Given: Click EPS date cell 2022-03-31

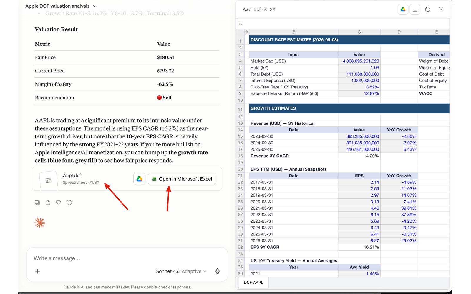Looking at the screenshot, I should [x=293, y=215].
